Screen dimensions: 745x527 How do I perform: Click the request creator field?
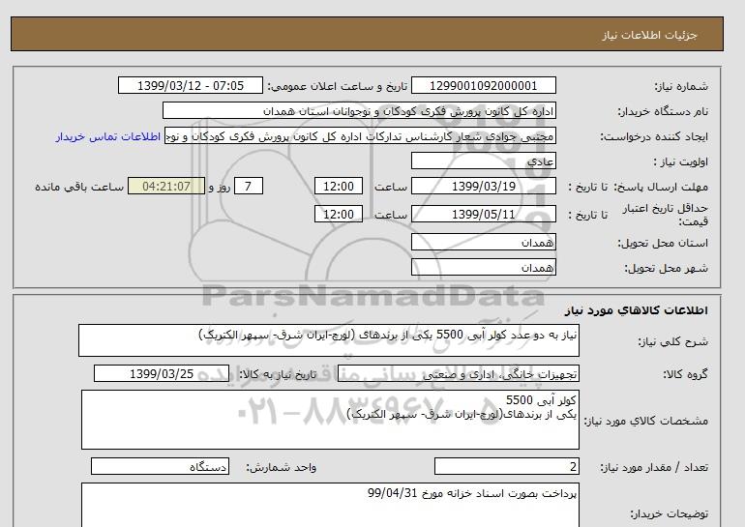click(x=360, y=136)
